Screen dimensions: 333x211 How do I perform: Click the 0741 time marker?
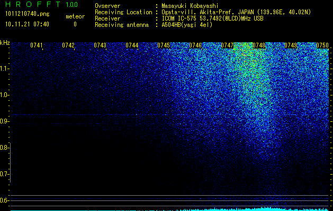pyautogui.click(x=37, y=45)
